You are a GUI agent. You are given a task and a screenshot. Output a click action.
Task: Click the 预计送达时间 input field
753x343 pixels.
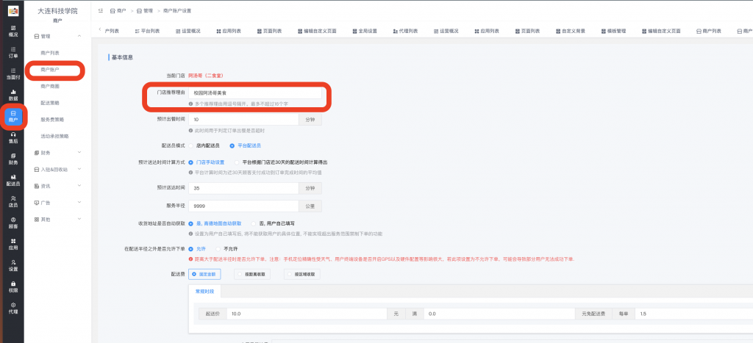coord(243,189)
